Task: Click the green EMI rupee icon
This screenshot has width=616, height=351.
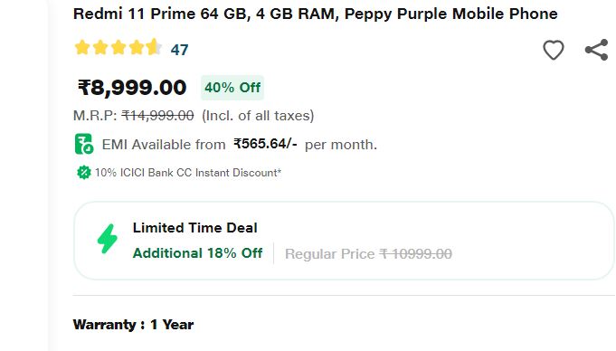Action: coord(84,144)
